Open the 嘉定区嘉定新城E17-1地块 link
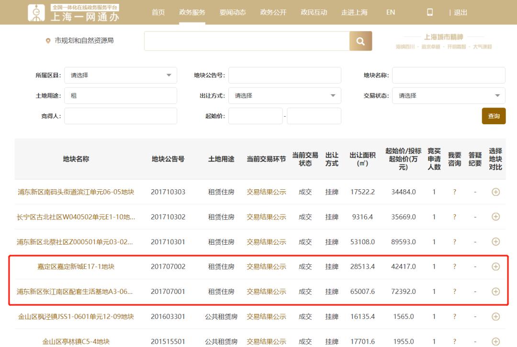Image resolution: width=517 pixels, height=347 pixels. pos(76,267)
